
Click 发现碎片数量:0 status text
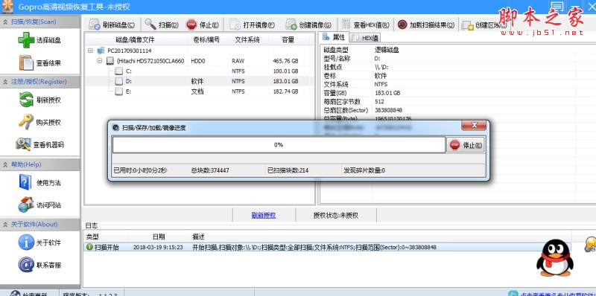pyautogui.click(x=364, y=170)
